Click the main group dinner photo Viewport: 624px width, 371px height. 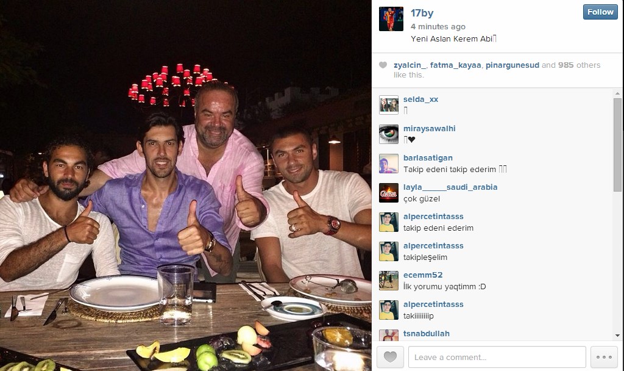tap(185, 185)
